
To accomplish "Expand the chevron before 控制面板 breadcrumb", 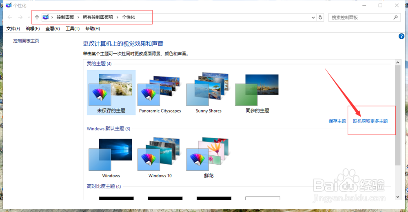I will (52, 17).
